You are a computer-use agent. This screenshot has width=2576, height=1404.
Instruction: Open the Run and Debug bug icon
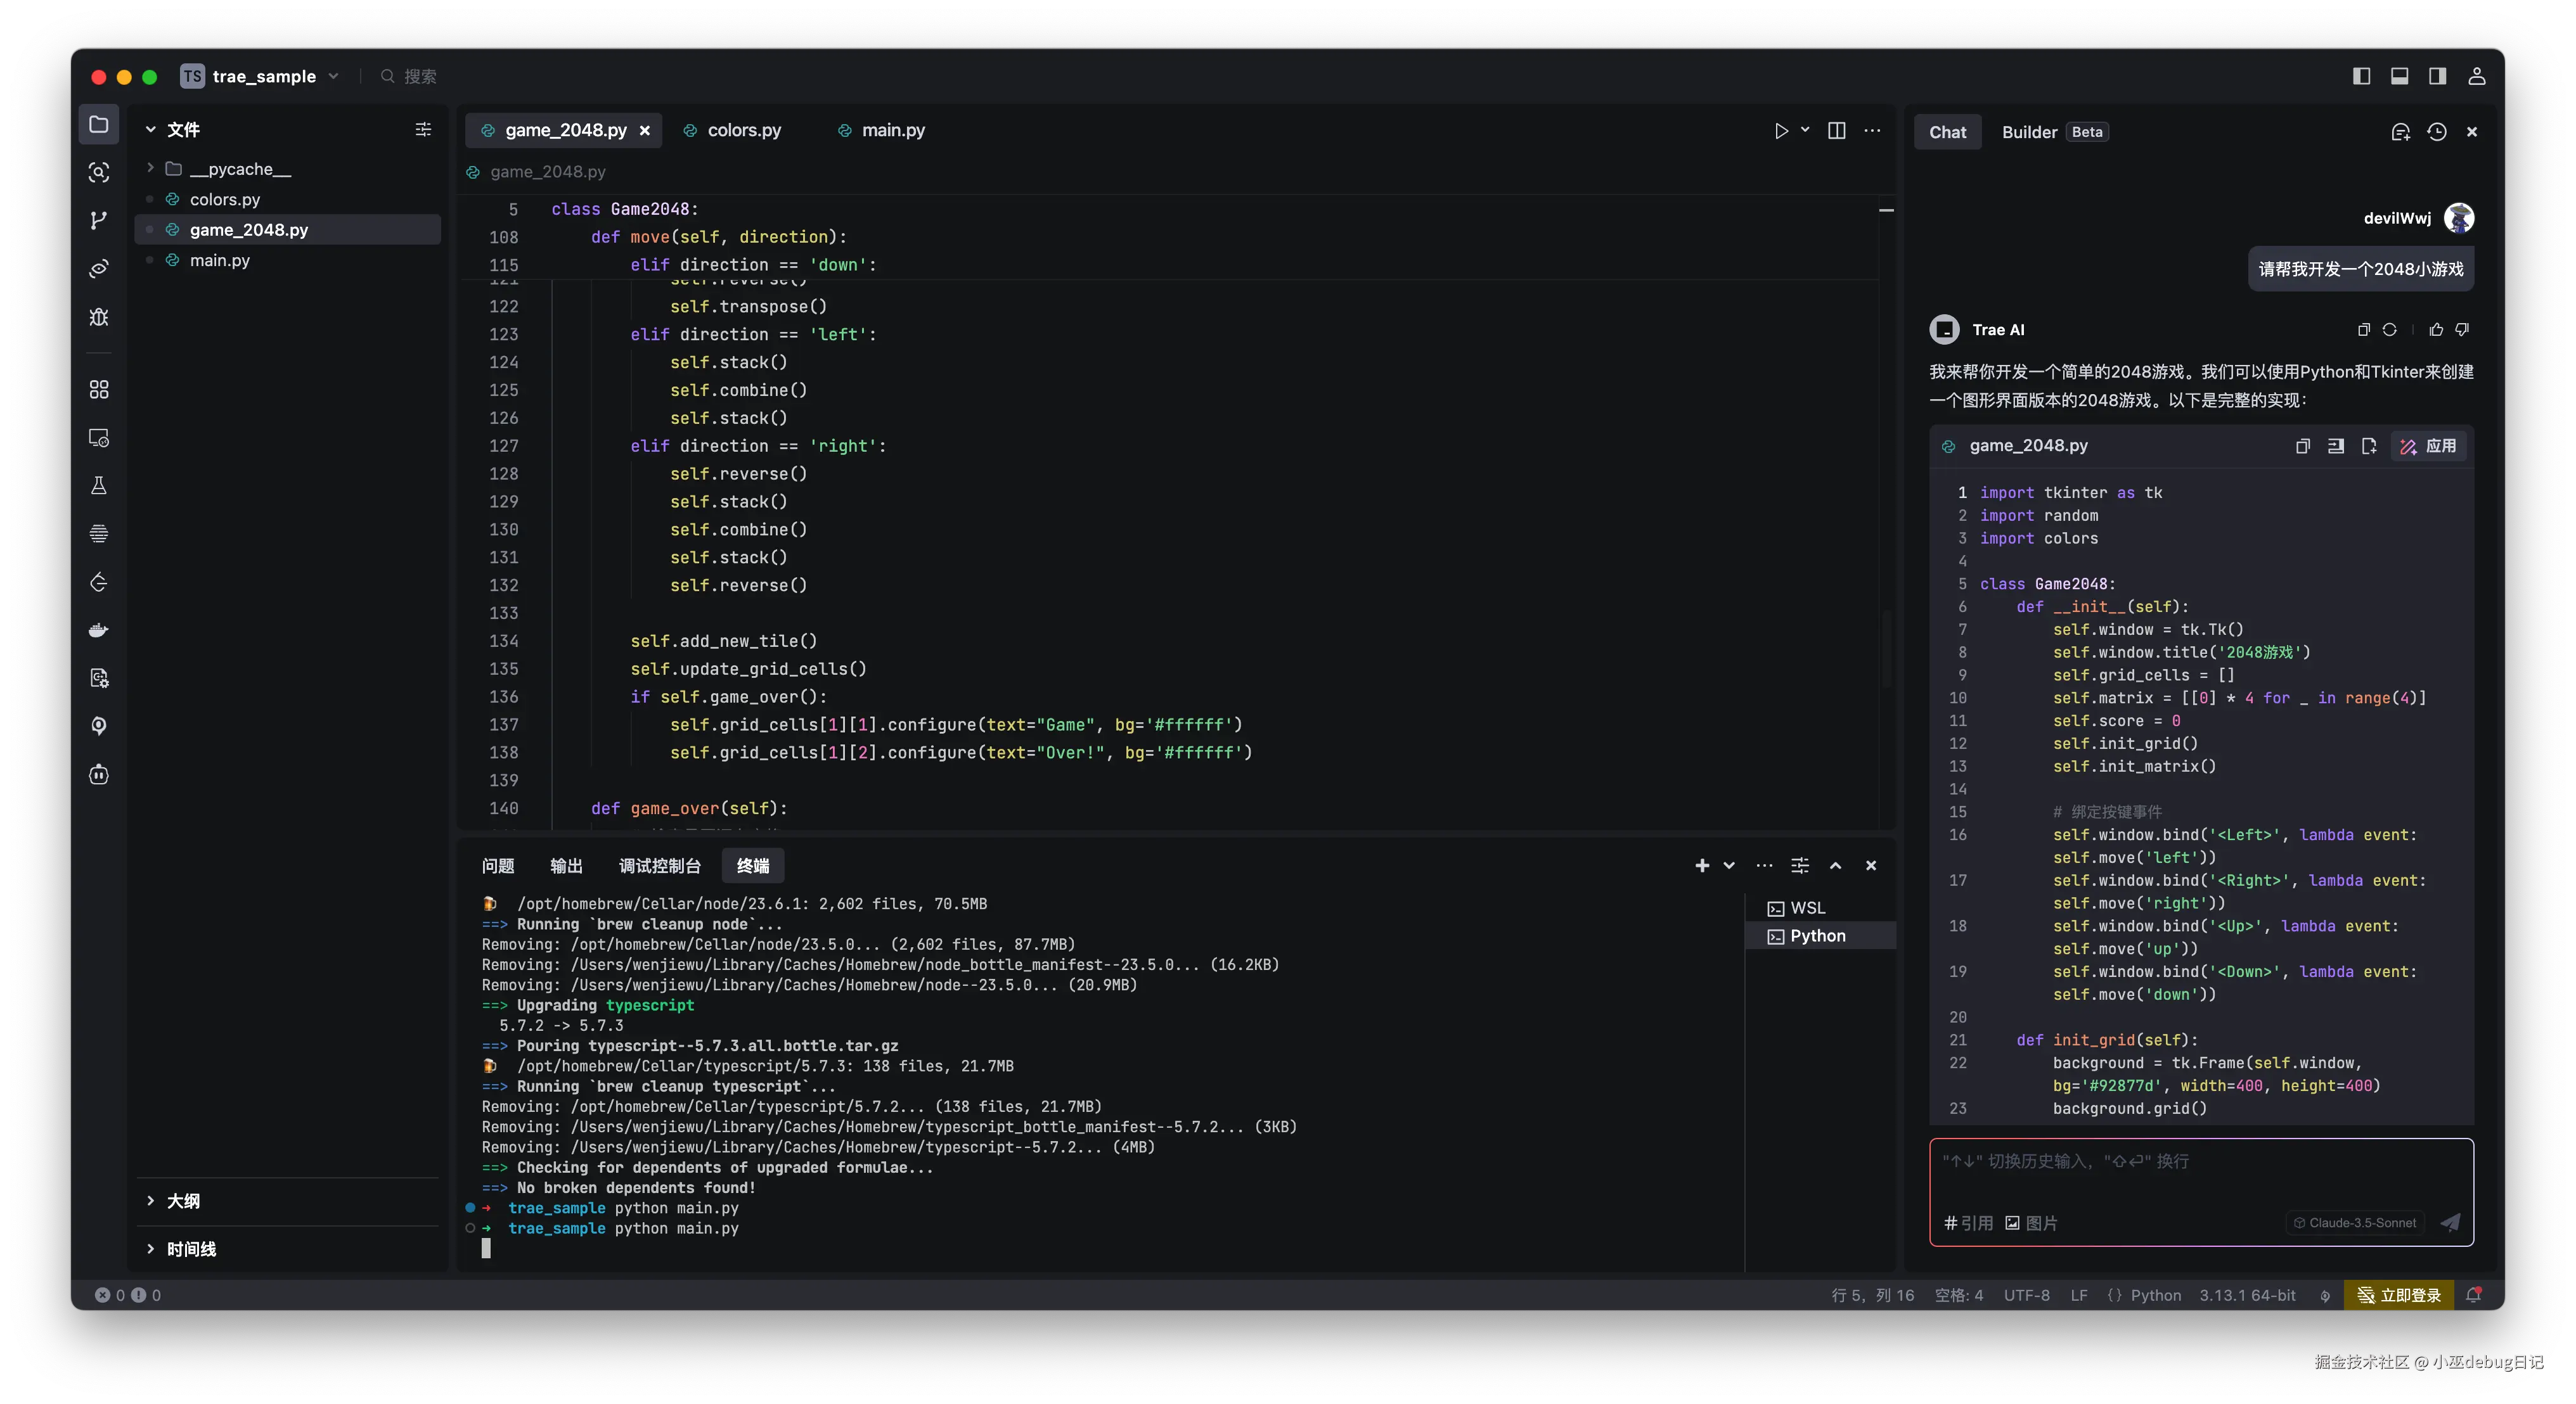pos(98,317)
